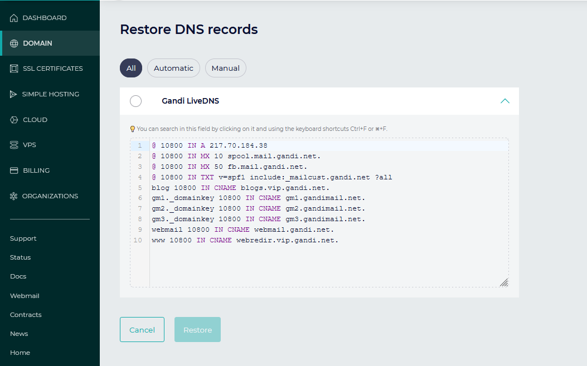The image size is (587, 366).
Task: Filter by All records
Action: 131,68
